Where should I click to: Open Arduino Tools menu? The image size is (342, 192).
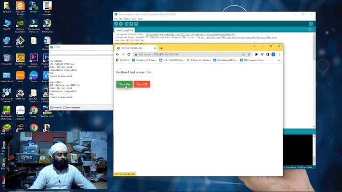click(134, 19)
